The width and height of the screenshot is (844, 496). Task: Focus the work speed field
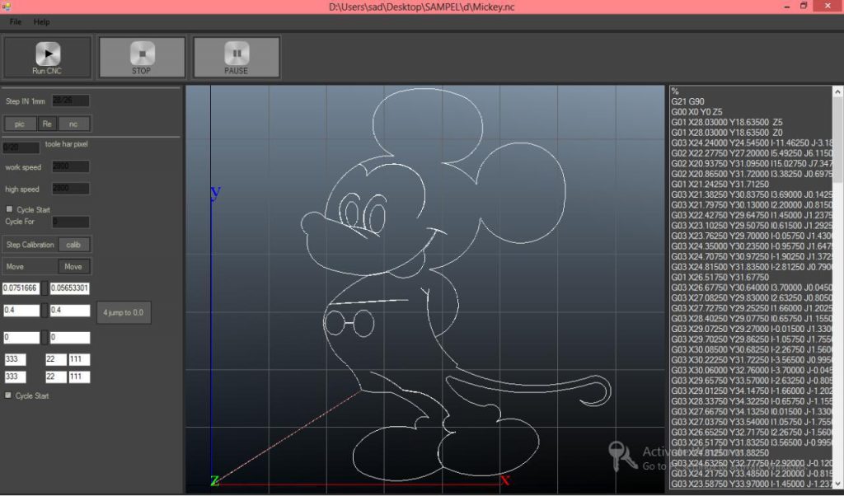71,166
